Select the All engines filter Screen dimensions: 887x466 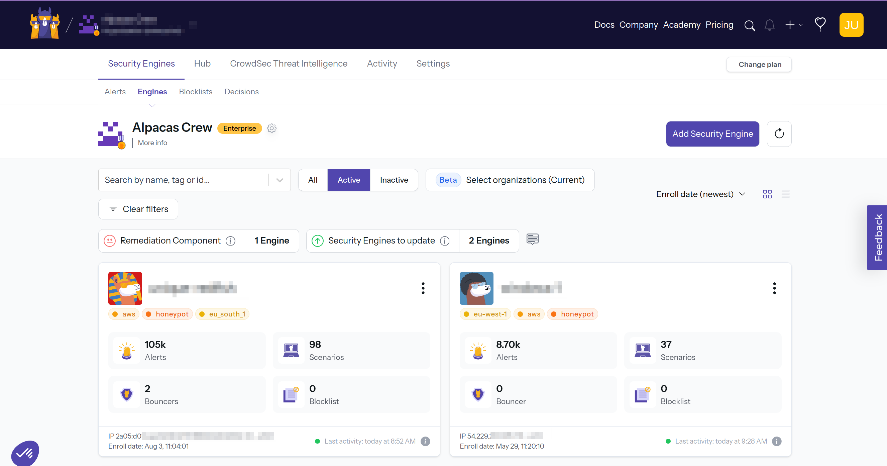pos(313,180)
